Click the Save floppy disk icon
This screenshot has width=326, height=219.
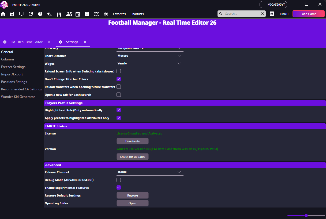pyautogui.click(x=12, y=14)
